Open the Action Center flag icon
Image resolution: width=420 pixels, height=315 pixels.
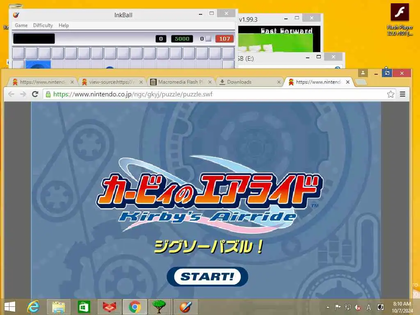[x=338, y=307]
